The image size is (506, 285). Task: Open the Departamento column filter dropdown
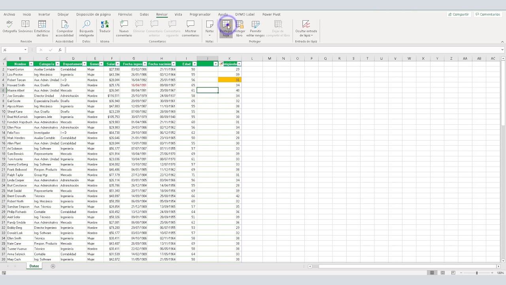click(x=84, y=64)
